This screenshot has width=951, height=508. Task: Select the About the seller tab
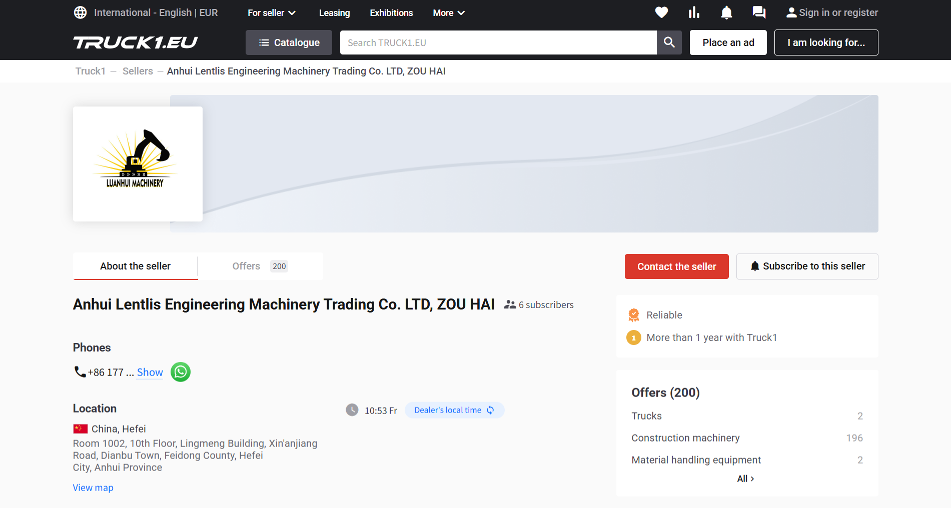click(x=136, y=266)
